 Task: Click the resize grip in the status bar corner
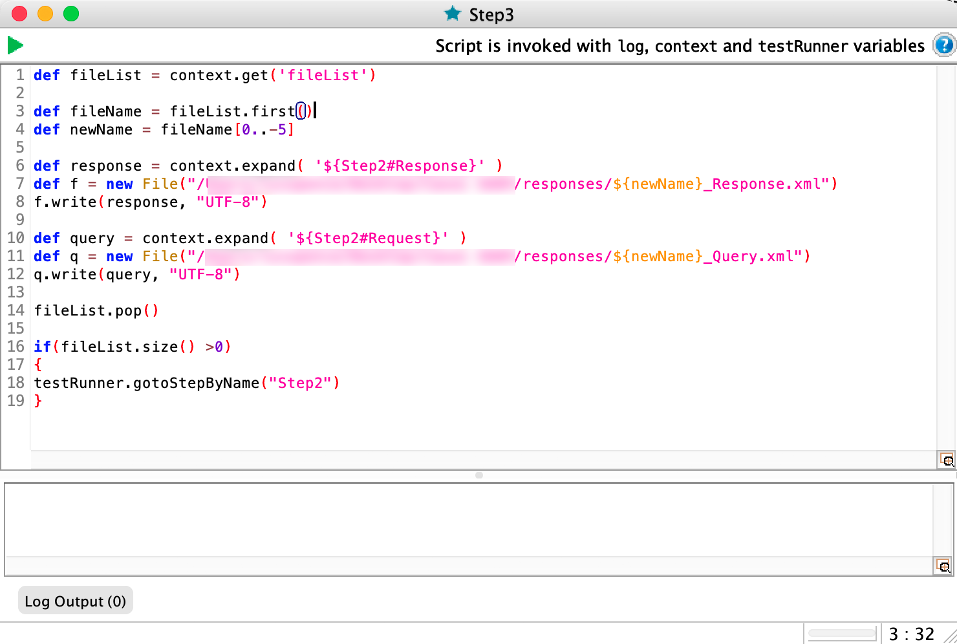pyautogui.click(x=949, y=636)
